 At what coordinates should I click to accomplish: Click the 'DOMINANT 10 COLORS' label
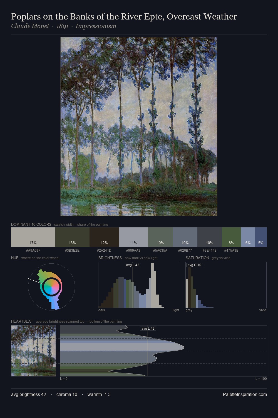[31, 224]
